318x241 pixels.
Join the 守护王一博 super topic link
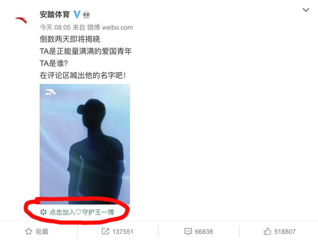[x=82, y=212]
